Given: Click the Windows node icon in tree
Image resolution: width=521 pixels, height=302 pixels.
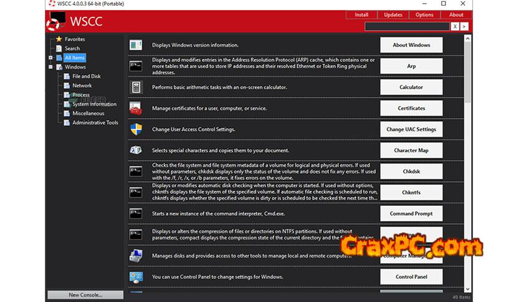Looking at the screenshot, I should coord(59,67).
